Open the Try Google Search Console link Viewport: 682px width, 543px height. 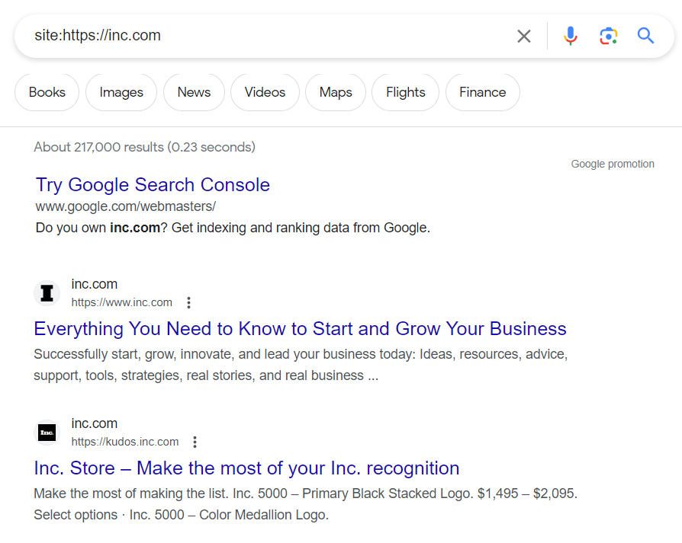153,185
